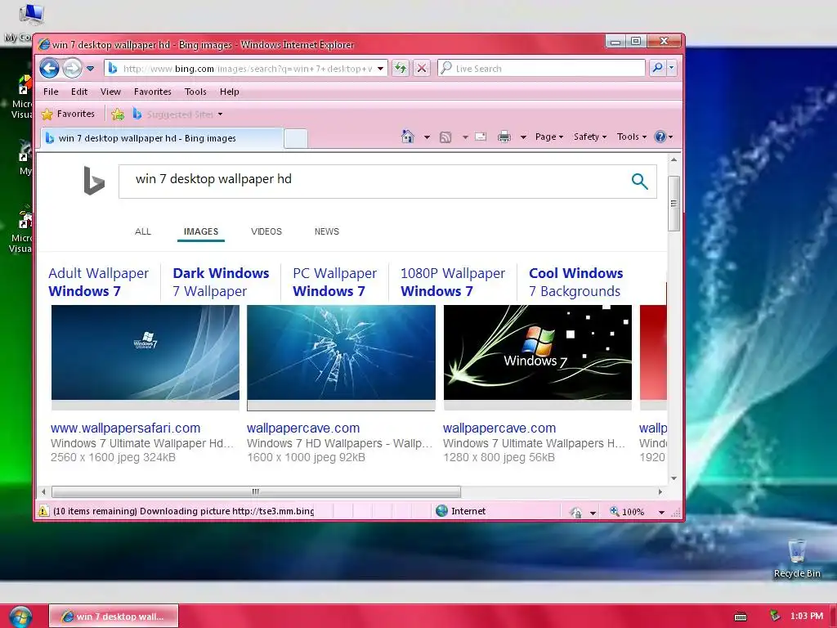This screenshot has width=837, height=628.
Task: Click the vertical scrollbar thumb
Action: tap(674, 204)
